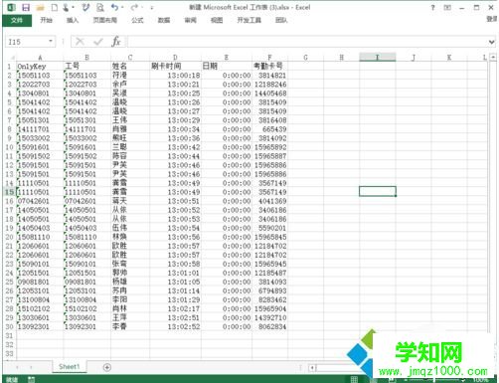Click the Excel application logo icon
This screenshot has height=383, width=499.
[11, 7]
